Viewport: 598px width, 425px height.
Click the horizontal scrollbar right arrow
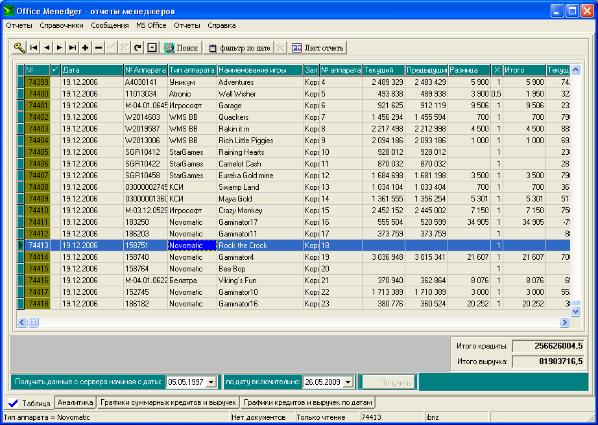click(564, 322)
